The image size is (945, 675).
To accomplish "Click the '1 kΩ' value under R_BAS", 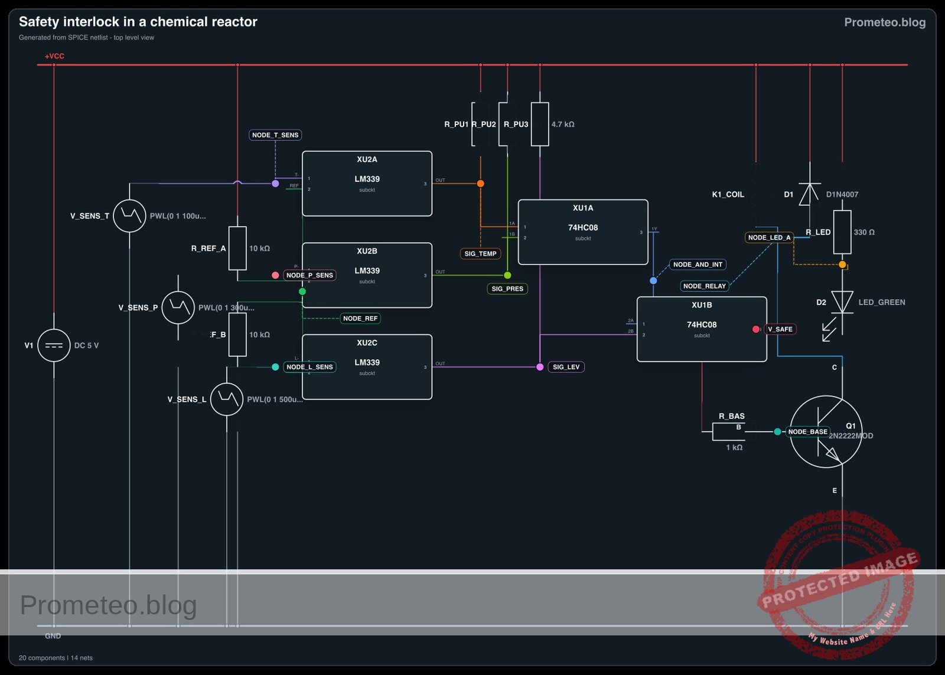I will point(734,447).
